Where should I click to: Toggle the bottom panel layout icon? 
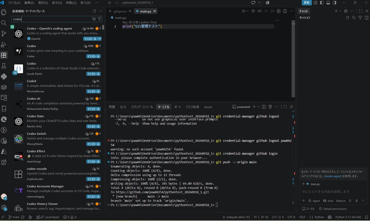coord(328,3)
